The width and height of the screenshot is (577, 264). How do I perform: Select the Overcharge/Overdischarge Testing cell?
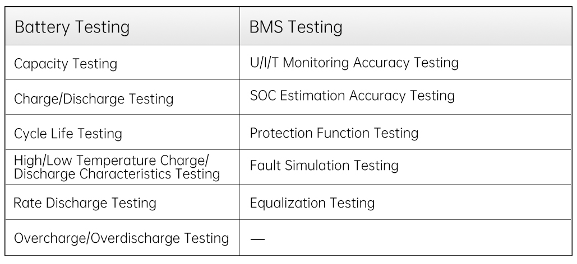coord(122,238)
